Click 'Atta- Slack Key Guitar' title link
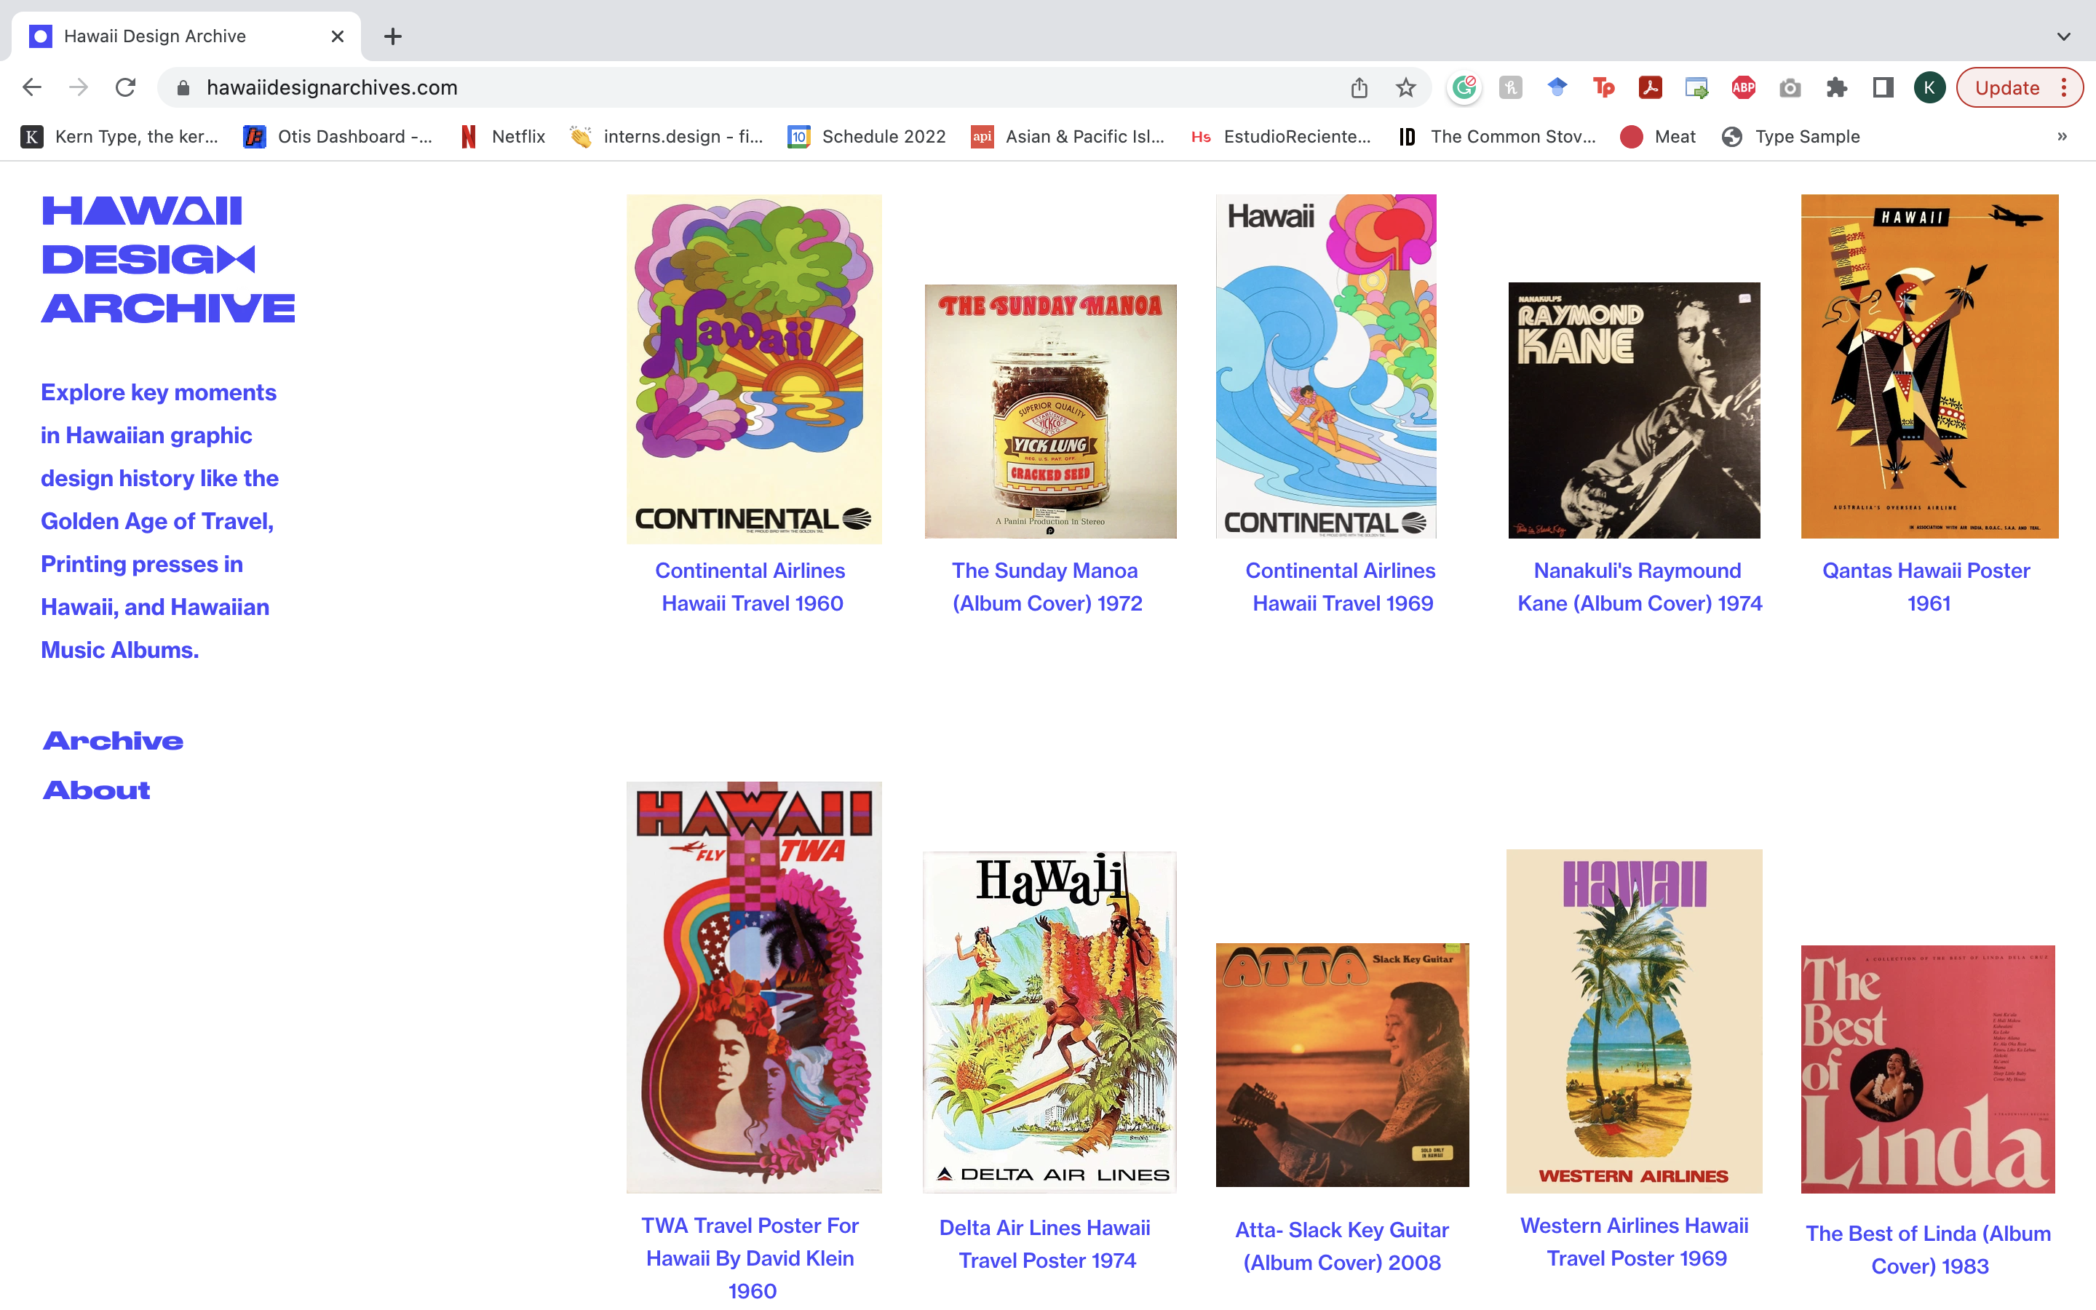 (1341, 1246)
